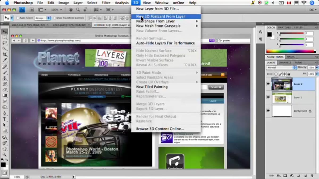The image size is (319, 179).
Task: Enable the Auto-Select checkbox
Action: [x=18, y=18]
